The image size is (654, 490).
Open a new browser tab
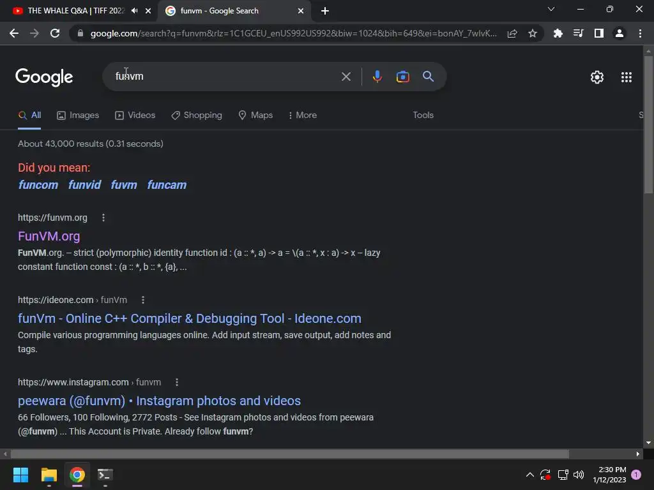click(325, 11)
